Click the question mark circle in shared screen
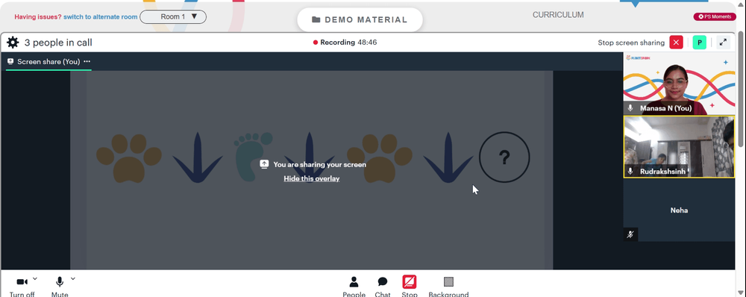The image size is (746, 297). (x=504, y=157)
